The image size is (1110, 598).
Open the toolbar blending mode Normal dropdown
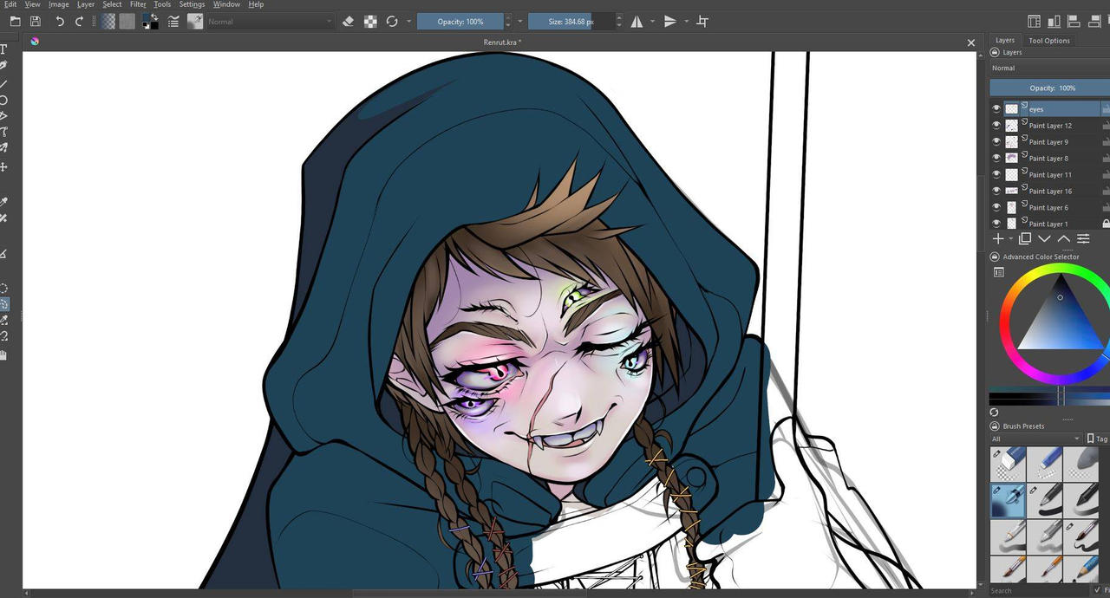270,22
